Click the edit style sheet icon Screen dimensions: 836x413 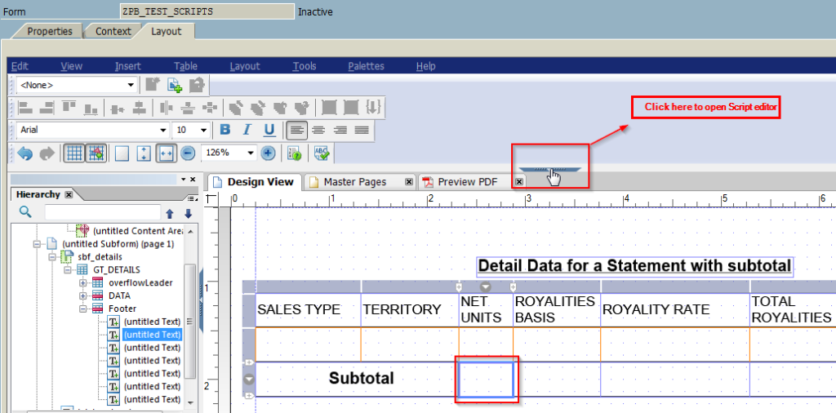tap(197, 84)
